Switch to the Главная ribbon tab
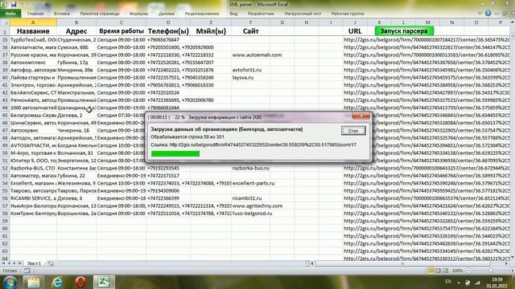 (35, 14)
